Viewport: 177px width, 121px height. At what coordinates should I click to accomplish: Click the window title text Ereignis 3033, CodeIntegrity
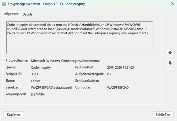(64, 4)
